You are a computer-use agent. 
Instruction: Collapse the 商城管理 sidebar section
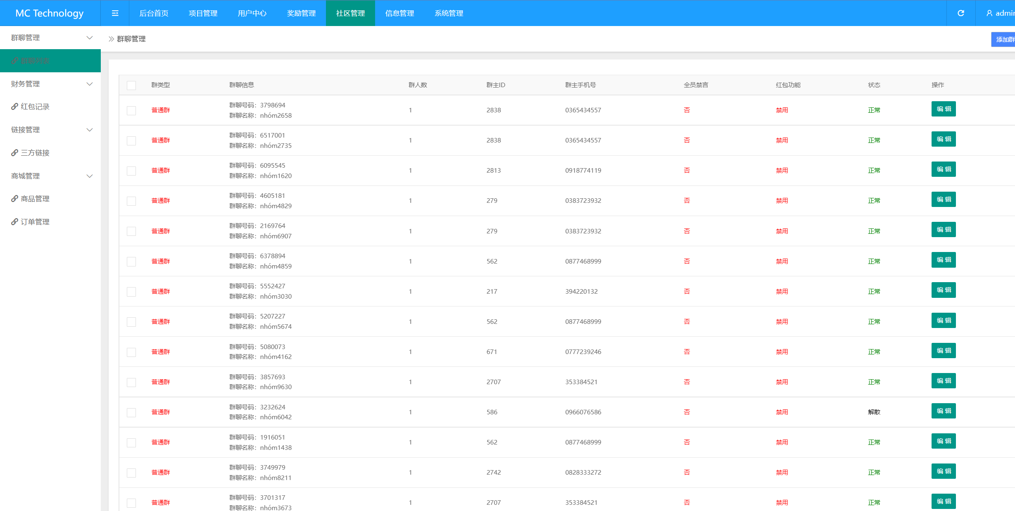(x=89, y=176)
